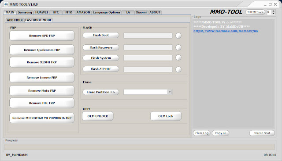Click round browse button beside Flash Boot
The height and width of the screenshot is (161, 282).
tap(178, 36)
